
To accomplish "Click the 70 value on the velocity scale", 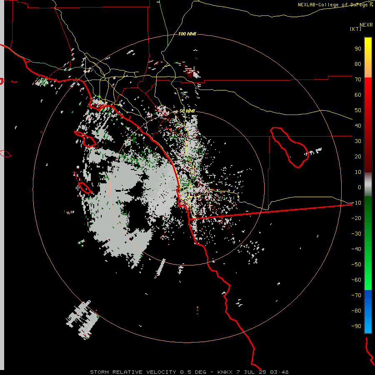I will [358, 80].
